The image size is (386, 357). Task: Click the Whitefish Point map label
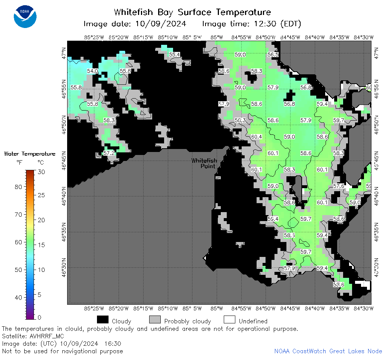205,164
